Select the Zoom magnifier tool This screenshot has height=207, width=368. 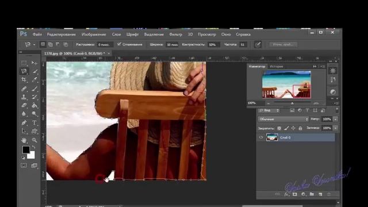click(34, 140)
